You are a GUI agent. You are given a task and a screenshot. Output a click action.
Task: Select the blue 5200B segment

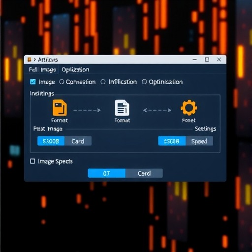51,141
